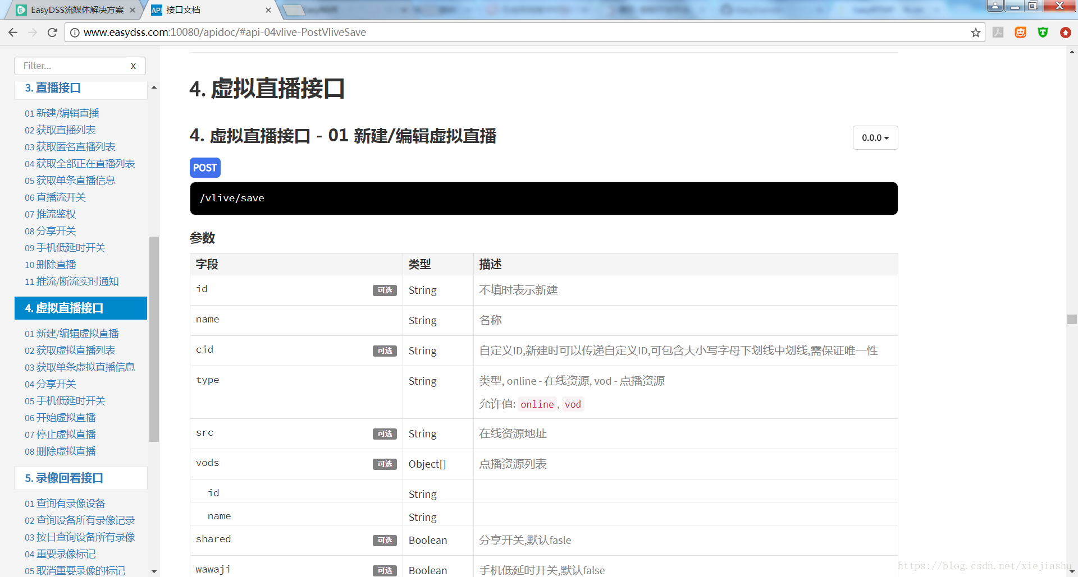Click the vod allowed value tag
Image resolution: width=1078 pixels, height=577 pixels.
tap(573, 404)
